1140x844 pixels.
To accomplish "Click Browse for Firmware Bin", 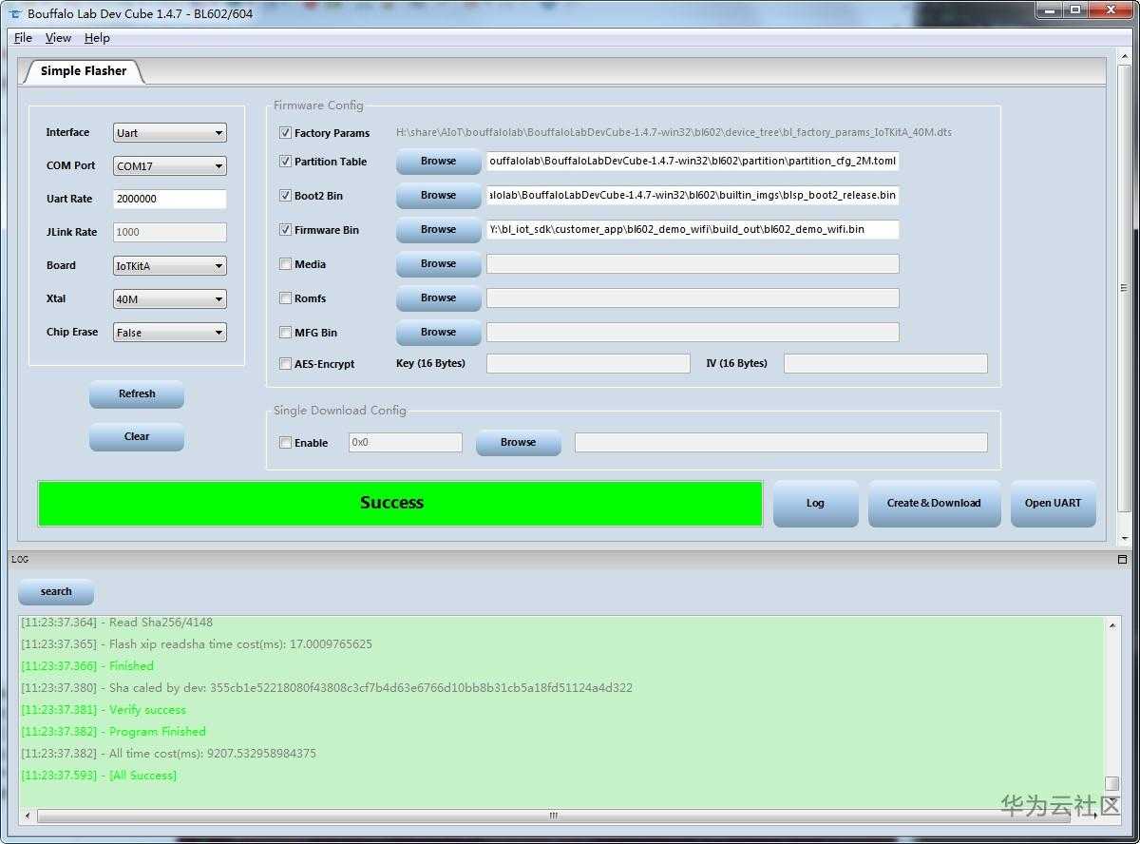I will pos(438,230).
